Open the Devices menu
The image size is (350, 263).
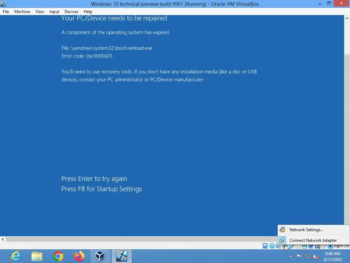point(71,12)
